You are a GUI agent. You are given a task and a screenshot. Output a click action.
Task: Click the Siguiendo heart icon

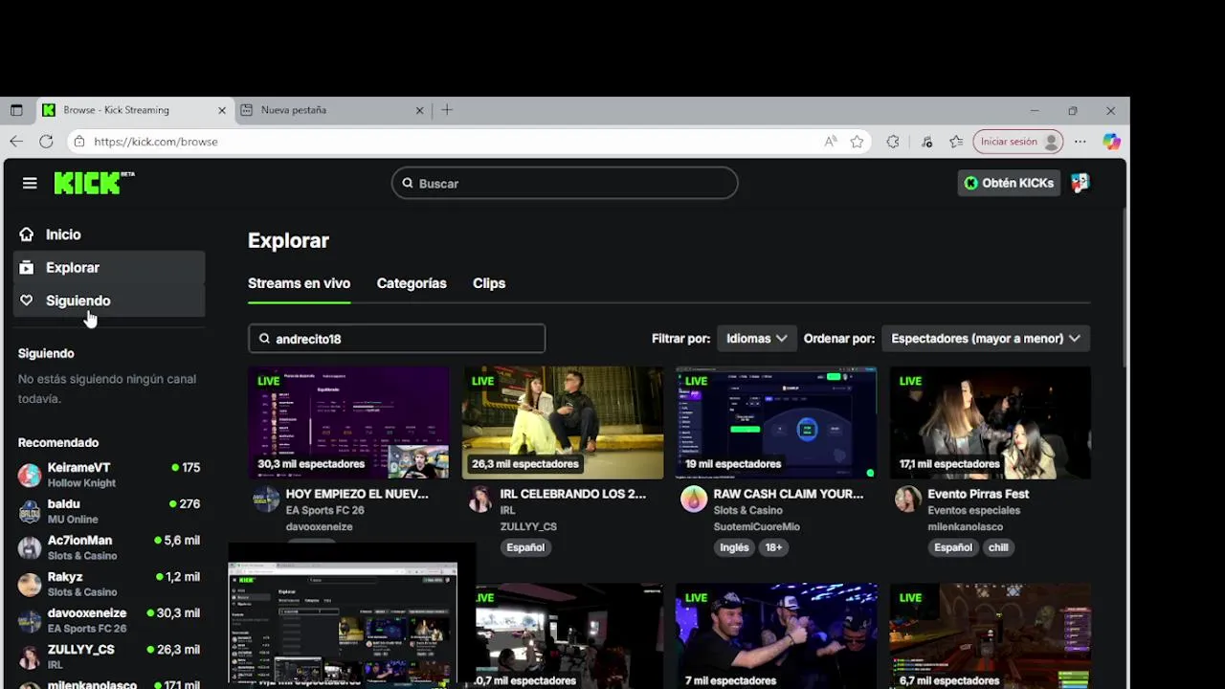(x=27, y=300)
